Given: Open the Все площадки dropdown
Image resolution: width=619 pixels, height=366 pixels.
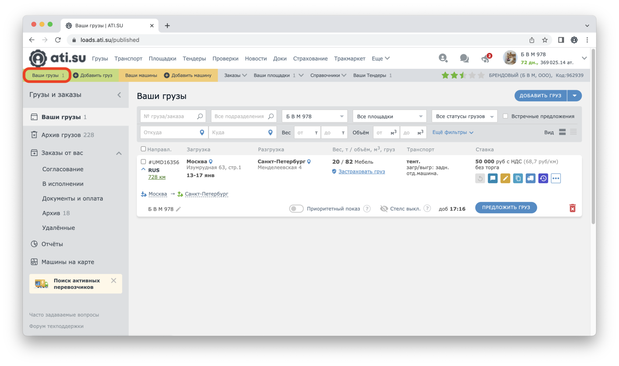Looking at the screenshot, I should pyautogui.click(x=389, y=116).
